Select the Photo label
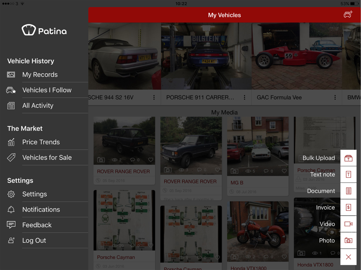 coord(327,240)
